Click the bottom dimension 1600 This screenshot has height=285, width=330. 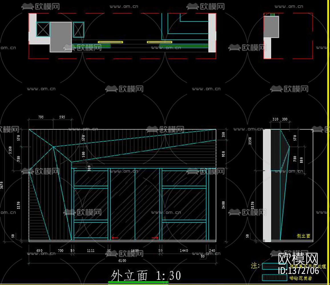[x=135, y=251]
